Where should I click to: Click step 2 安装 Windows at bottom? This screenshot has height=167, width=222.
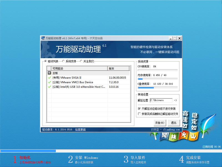click(83, 159)
